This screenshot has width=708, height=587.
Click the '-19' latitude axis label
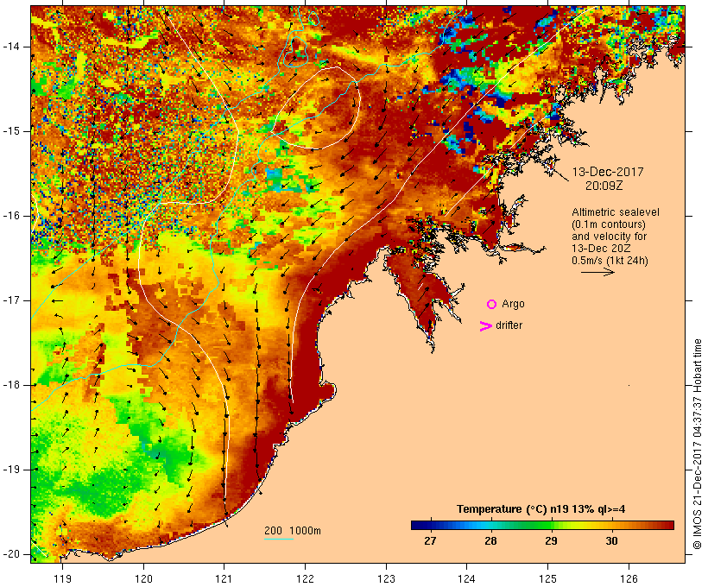(x=11, y=470)
